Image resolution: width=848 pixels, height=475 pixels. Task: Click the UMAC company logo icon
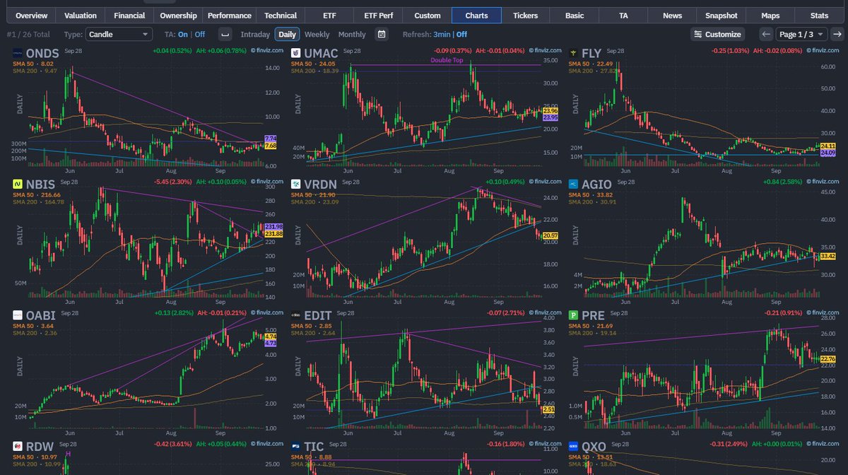(296, 54)
